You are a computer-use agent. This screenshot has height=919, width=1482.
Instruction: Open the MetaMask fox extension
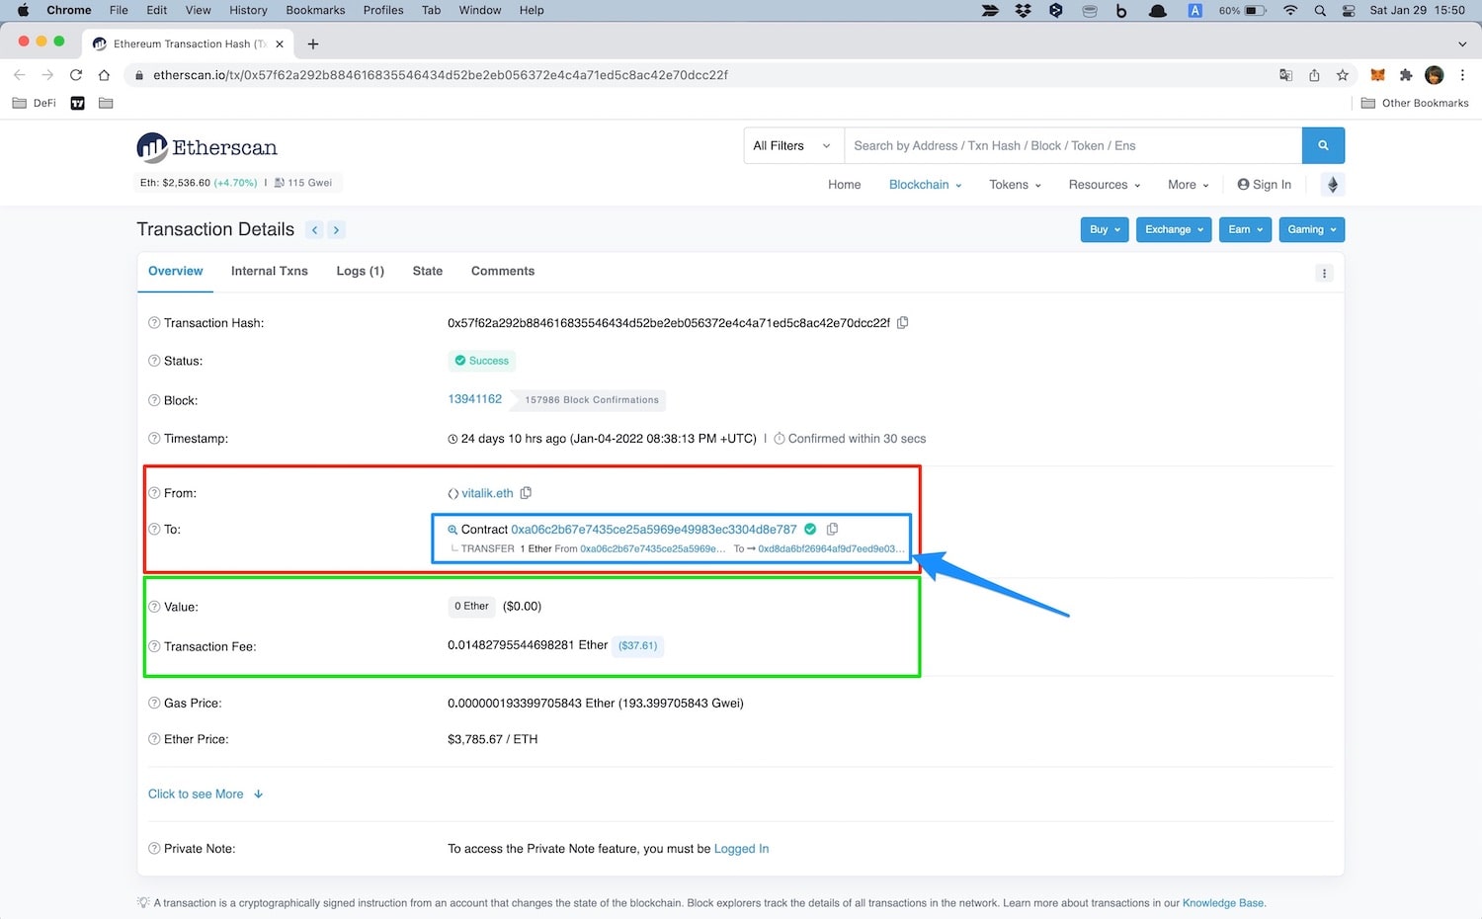pos(1377,75)
